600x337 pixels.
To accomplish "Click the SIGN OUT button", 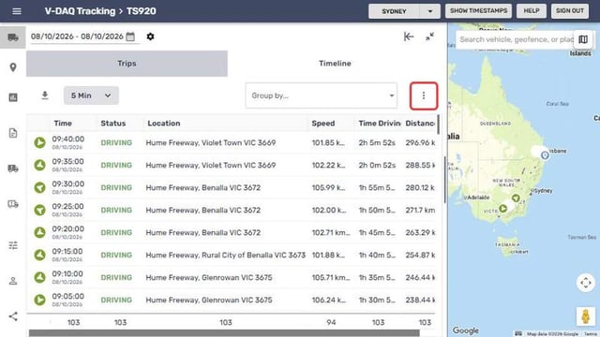I will pyautogui.click(x=570, y=11).
